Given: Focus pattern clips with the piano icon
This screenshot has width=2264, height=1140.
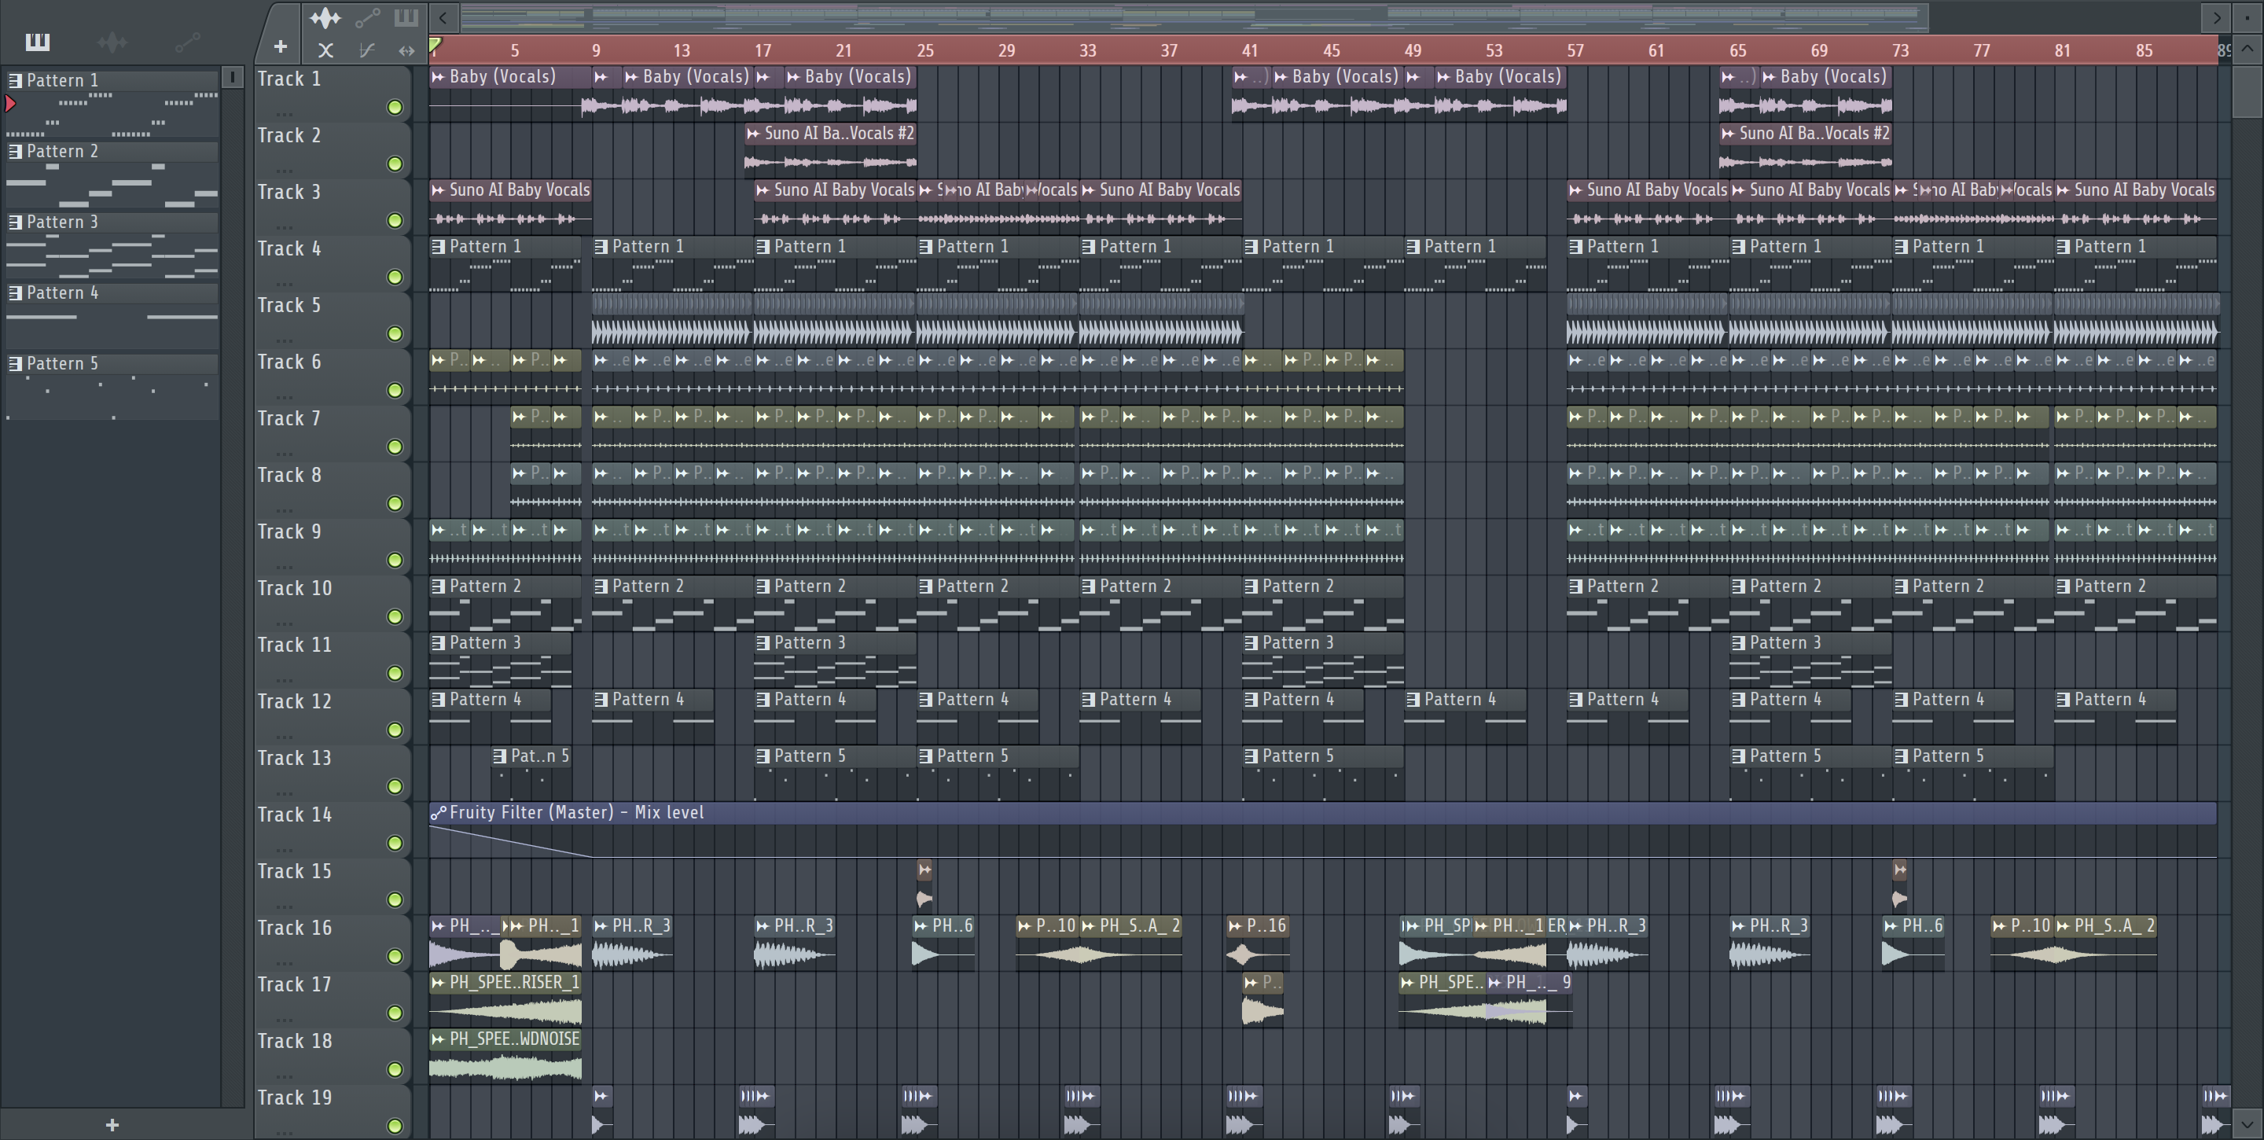Looking at the screenshot, I should click(x=406, y=17).
